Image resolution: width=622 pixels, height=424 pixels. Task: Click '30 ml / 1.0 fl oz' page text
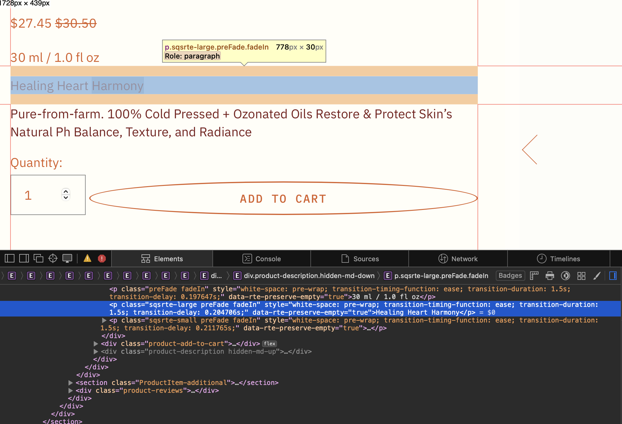(55, 57)
